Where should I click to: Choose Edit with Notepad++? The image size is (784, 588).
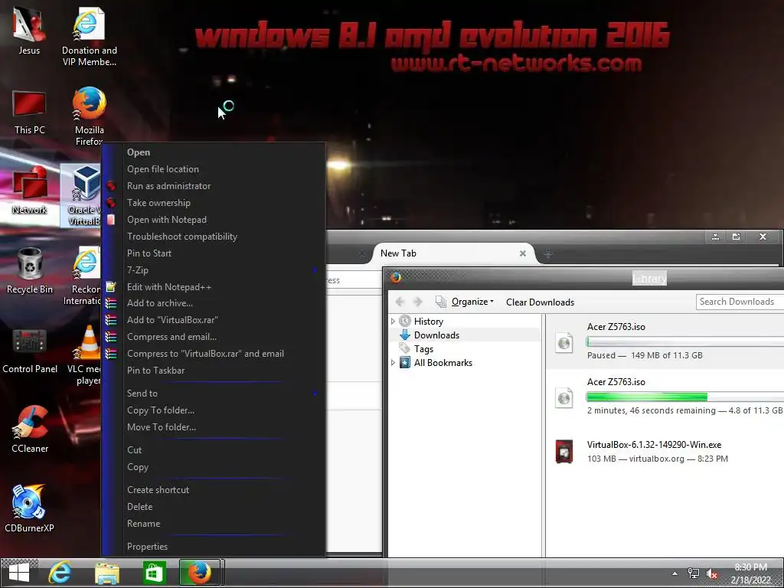pos(213,287)
